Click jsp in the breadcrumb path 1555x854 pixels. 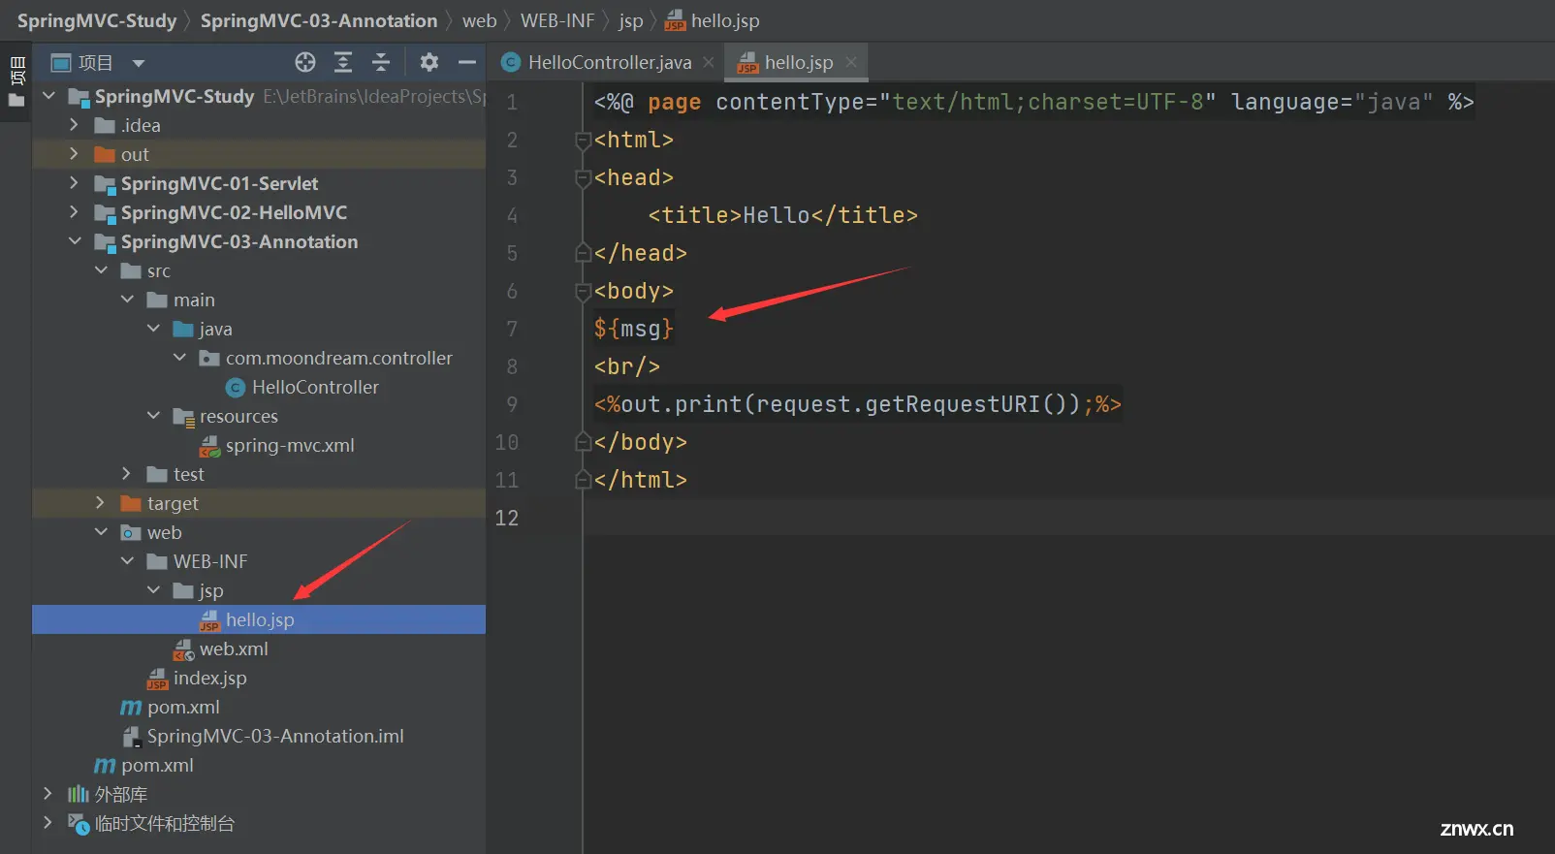pos(631,20)
